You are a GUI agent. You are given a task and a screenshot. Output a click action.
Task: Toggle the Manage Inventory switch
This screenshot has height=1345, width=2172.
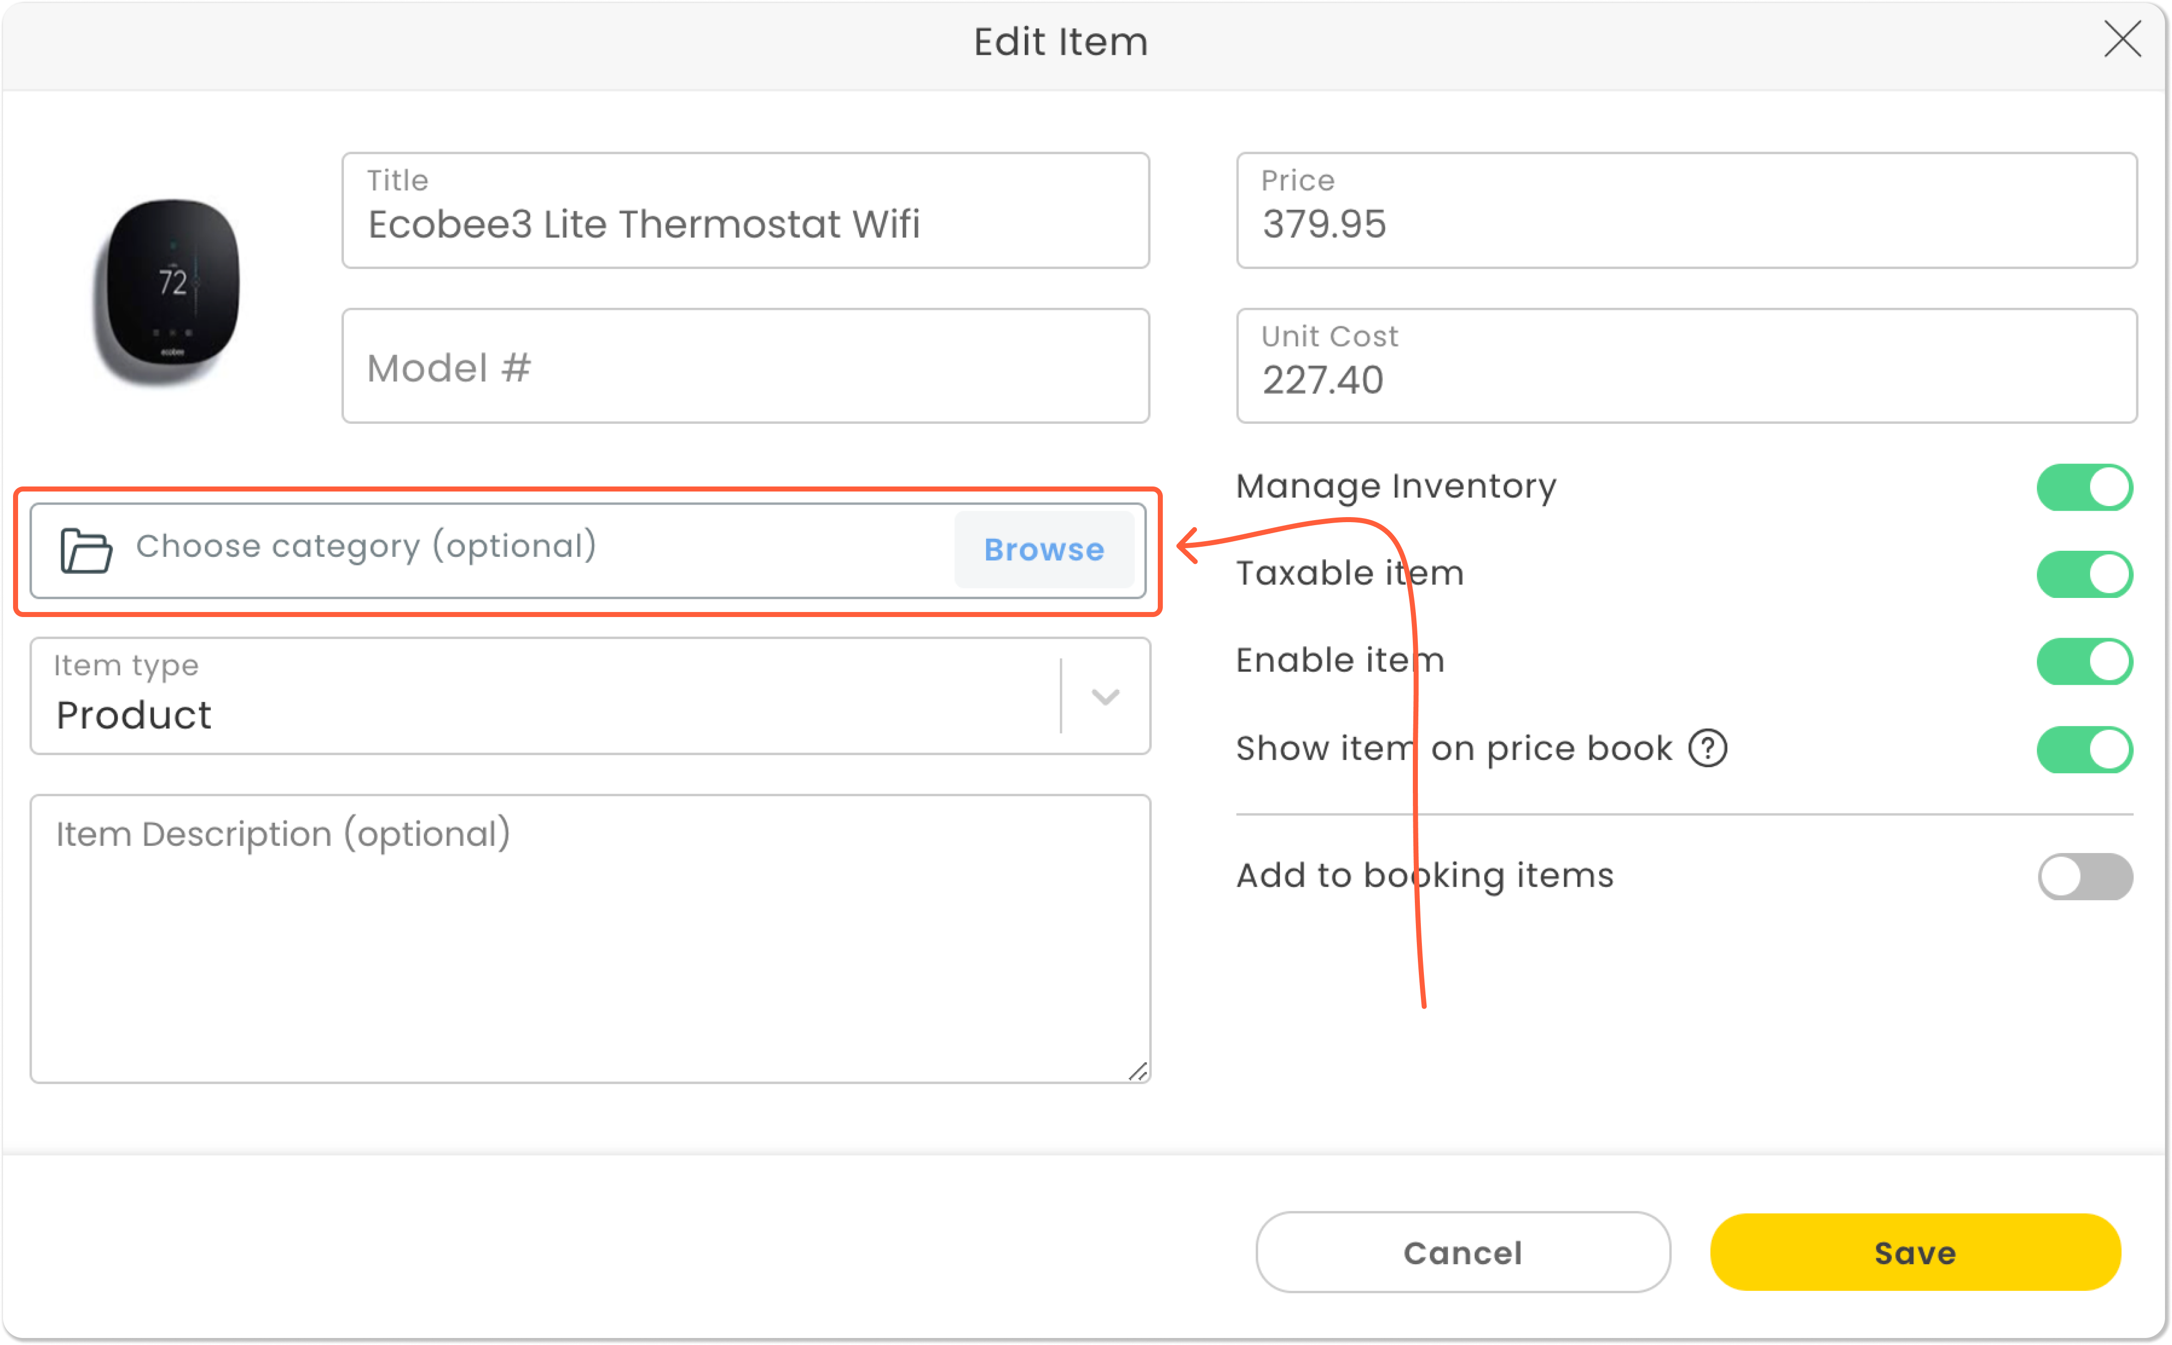point(2084,487)
